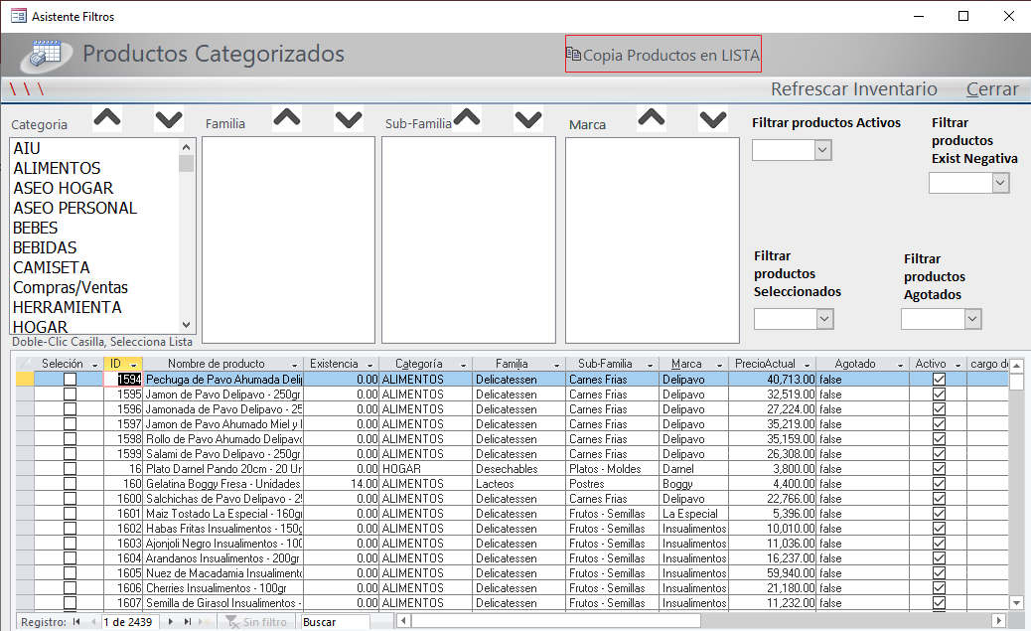Open the Asistente Filtros window system menu icon
This screenshot has width=1031, height=631.
click(x=19, y=16)
